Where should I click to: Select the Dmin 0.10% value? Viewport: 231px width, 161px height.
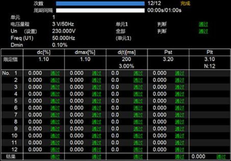click(60, 45)
